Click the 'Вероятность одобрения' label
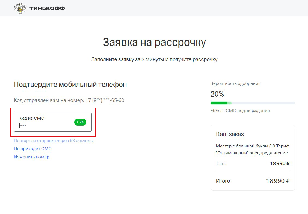Viewport: 308px width, 214px height. point(235,83)
